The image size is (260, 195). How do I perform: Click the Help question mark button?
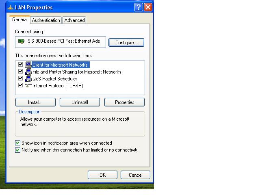coord(139,7)
